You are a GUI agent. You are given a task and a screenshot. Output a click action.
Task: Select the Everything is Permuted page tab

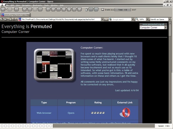tap(15, 15)
